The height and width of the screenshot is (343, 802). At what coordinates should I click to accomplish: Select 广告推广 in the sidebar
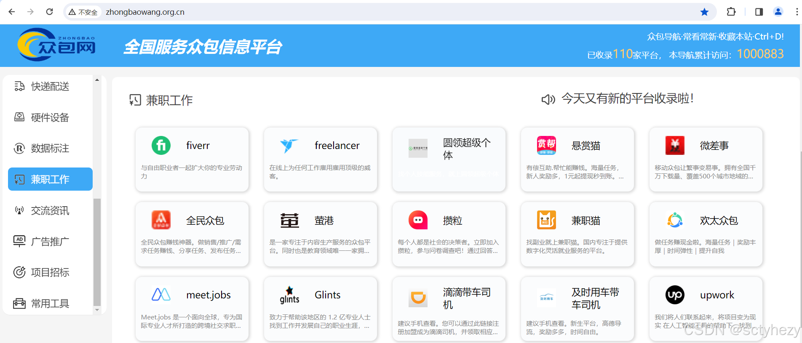coord(50,242)
